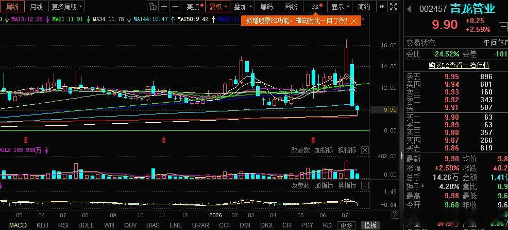Open 更多 more indicators button
This screenshot has height=230, width=508.
click(x=346, y=225)
